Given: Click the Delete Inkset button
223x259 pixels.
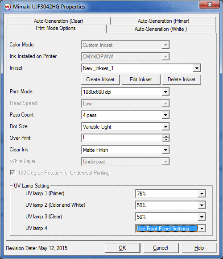Looking at the screenshot, I should (x=182, y=79).
